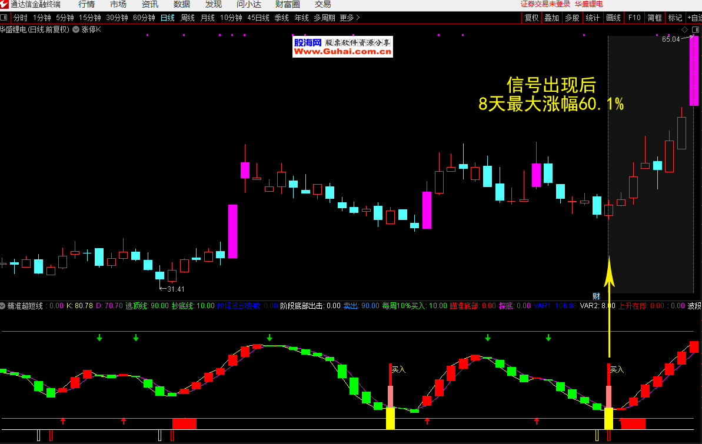Viewport: 702px width, 444px height.
Task: Open the 问小达 menu
Action: [249, 5]
